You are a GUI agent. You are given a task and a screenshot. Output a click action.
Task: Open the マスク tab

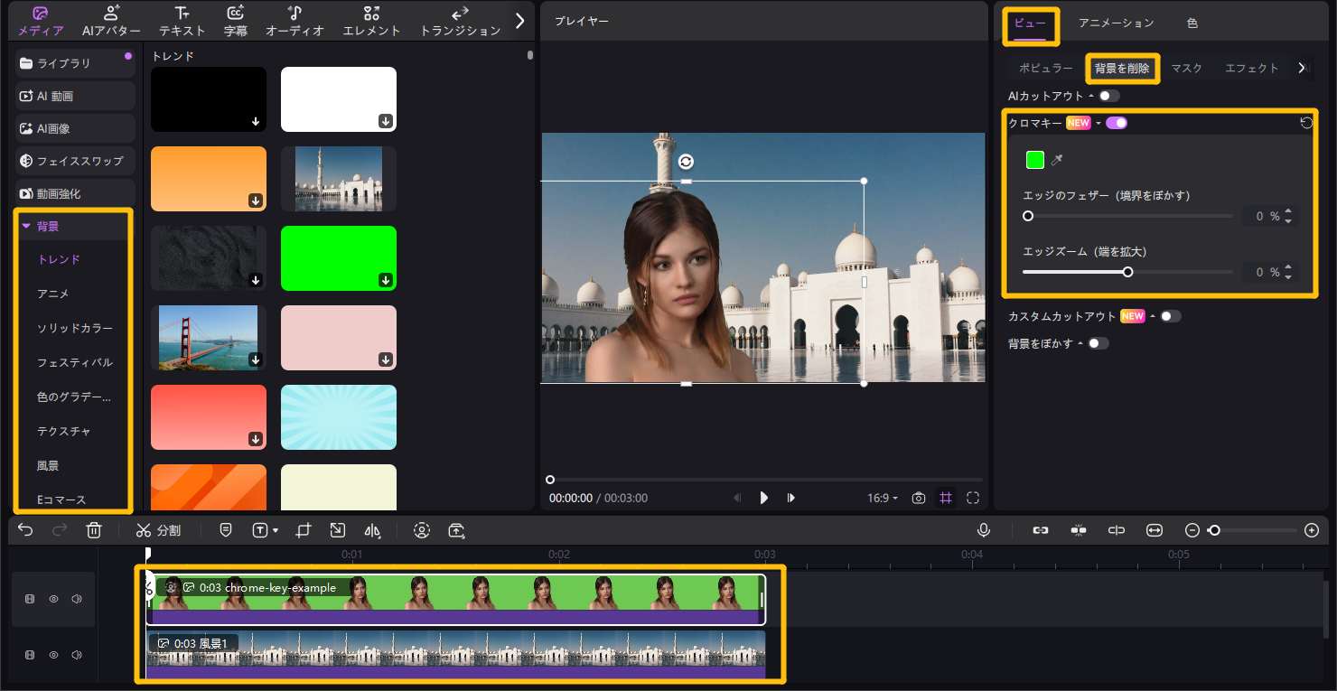(1186, 68)
